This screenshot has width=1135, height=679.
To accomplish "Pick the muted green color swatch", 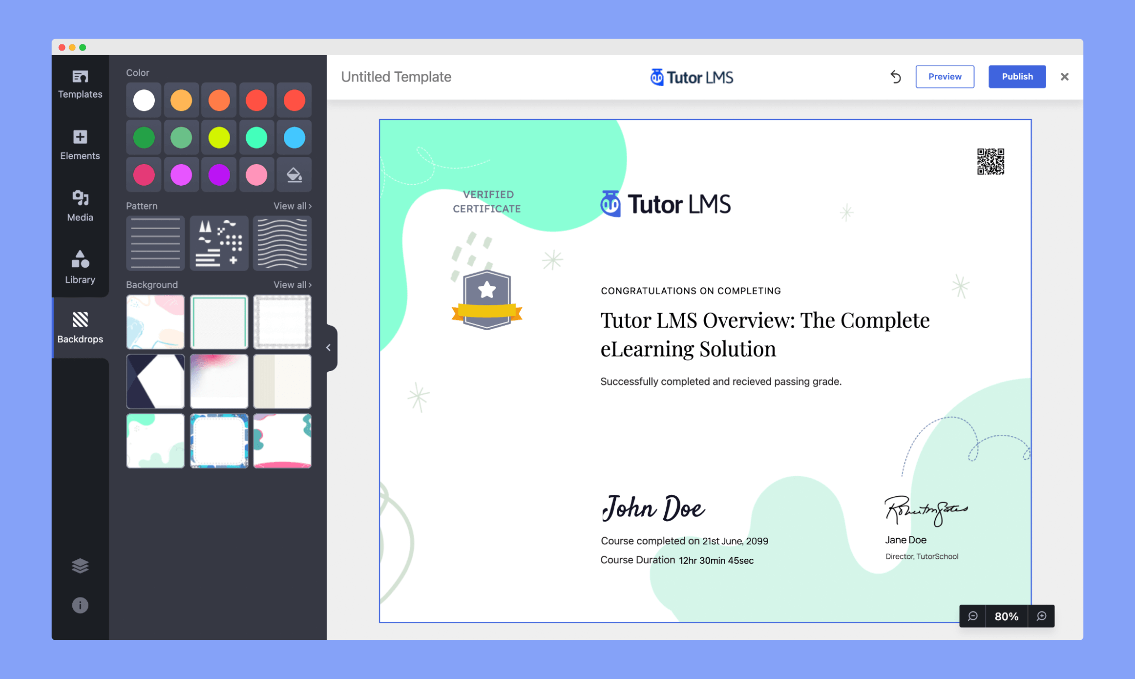I will click(181, 138).
